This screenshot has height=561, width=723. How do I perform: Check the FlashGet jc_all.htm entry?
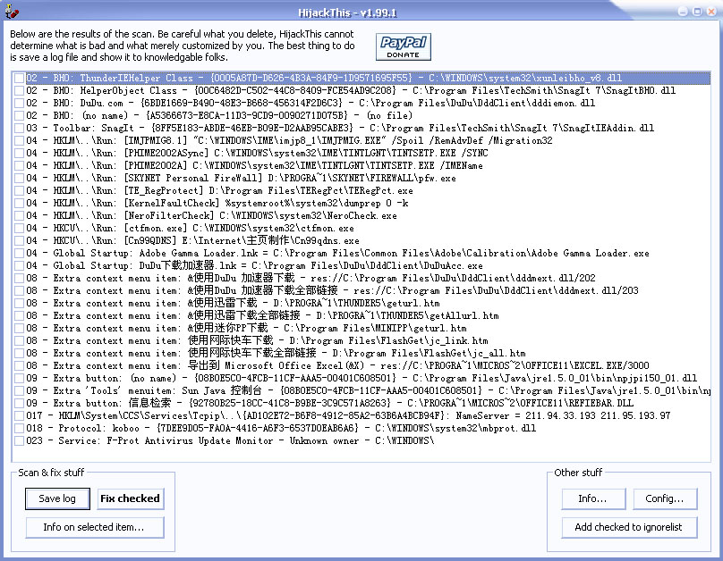click(x=19, y=354)
